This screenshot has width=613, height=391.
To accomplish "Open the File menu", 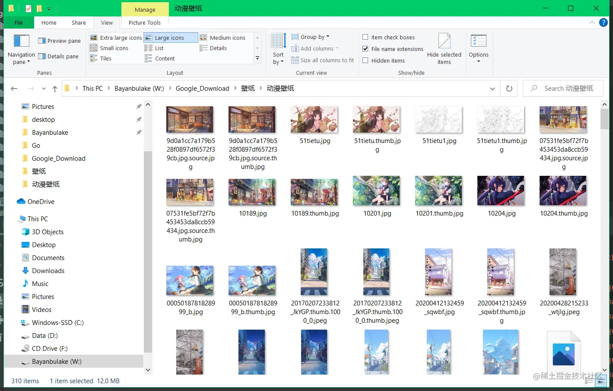I will click(x=19, y=22).
